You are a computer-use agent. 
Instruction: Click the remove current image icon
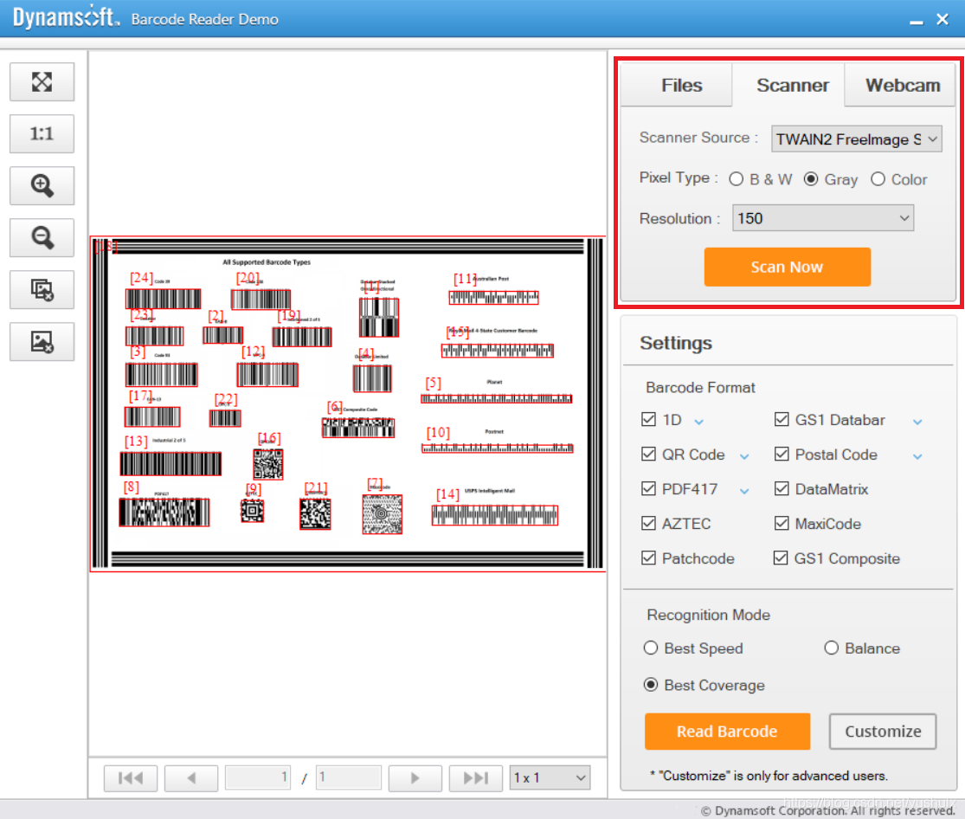tap(42, 342)
